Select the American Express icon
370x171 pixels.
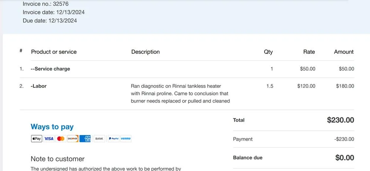point(85,139)
